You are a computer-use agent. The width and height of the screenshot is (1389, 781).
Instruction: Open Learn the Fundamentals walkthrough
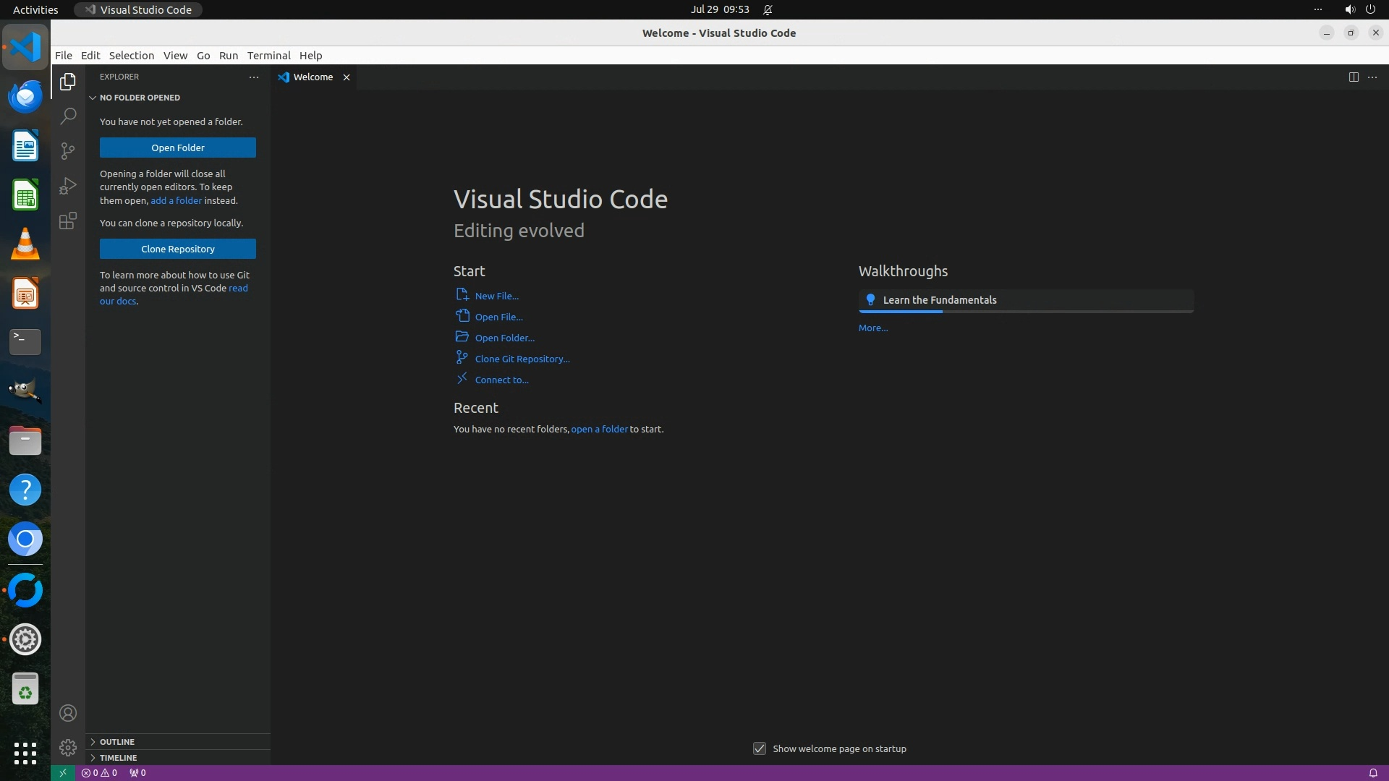939,300
